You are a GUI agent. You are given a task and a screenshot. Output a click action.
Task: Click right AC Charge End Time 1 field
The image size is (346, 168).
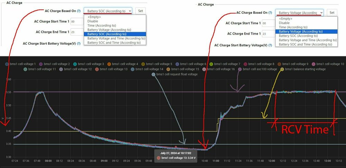268,34
